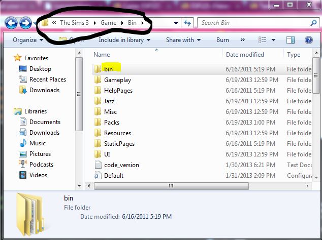Viewport: 322px width, 240px height.
Task: Toggle the preview pane
Action: tap(291, 40)
